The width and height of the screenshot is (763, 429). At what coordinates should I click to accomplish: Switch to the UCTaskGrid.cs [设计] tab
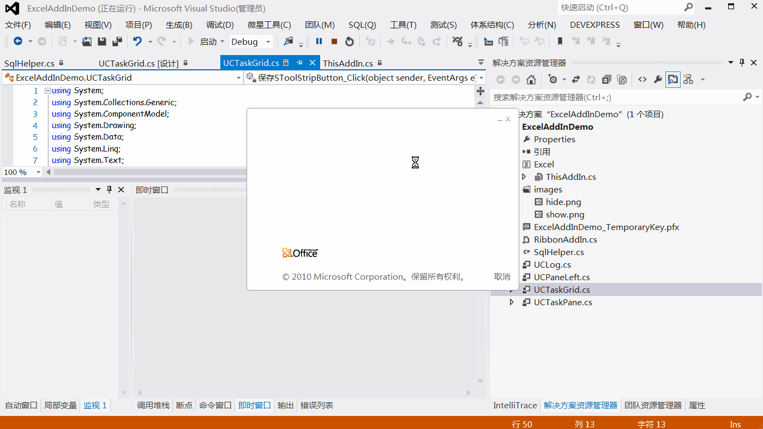pos(139,63)
